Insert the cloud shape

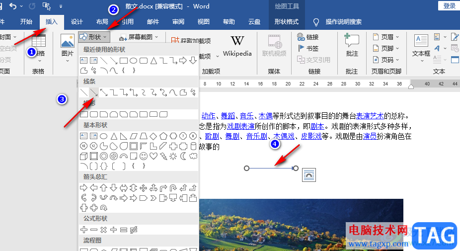(193, 156)
